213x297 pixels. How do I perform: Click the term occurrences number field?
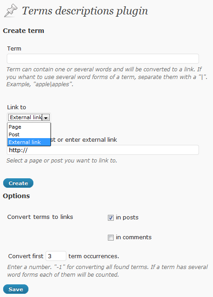point(56,256)
